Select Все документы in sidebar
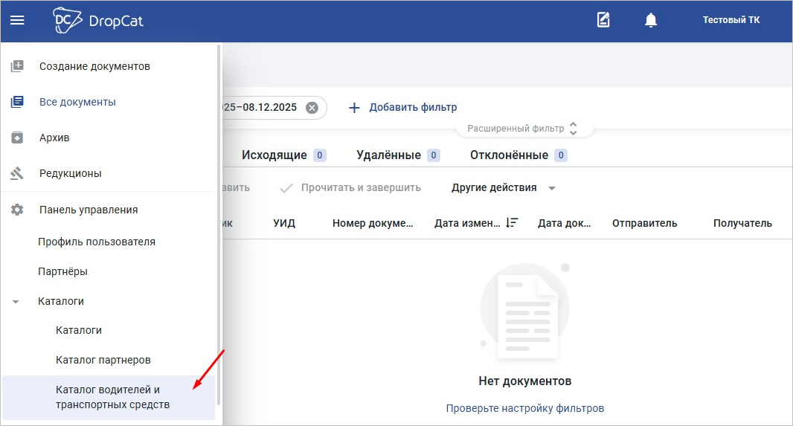Image resolution: width=793 pixels, height=426 pixels. tap(77, 102)
